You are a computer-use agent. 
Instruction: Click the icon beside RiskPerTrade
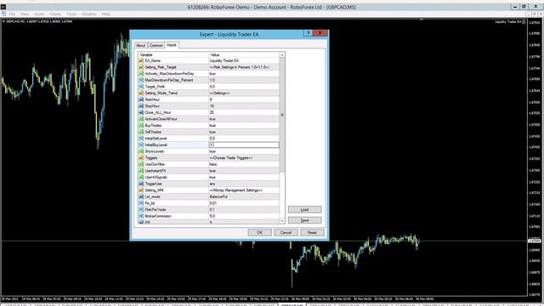pyautogui.click(x=141, y=210)
